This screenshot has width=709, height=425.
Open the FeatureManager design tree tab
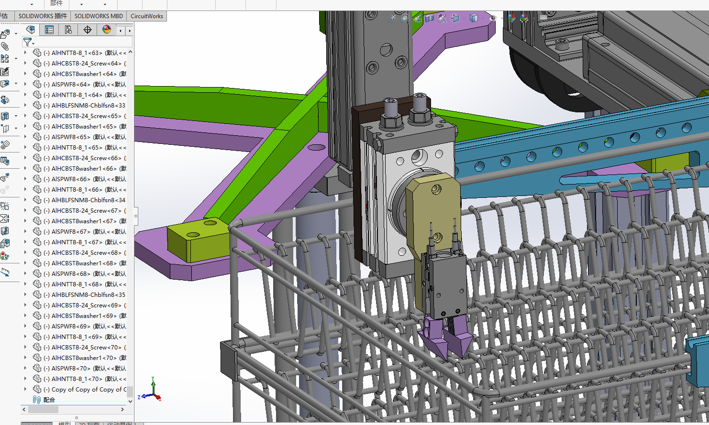pyautogui.click(x=31, y=30)
